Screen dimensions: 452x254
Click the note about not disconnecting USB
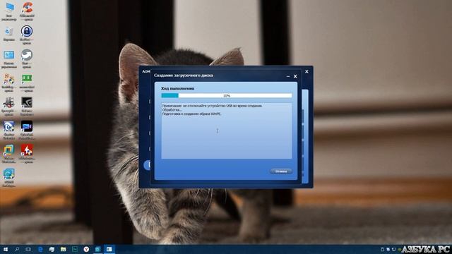(x=212, y=106)
